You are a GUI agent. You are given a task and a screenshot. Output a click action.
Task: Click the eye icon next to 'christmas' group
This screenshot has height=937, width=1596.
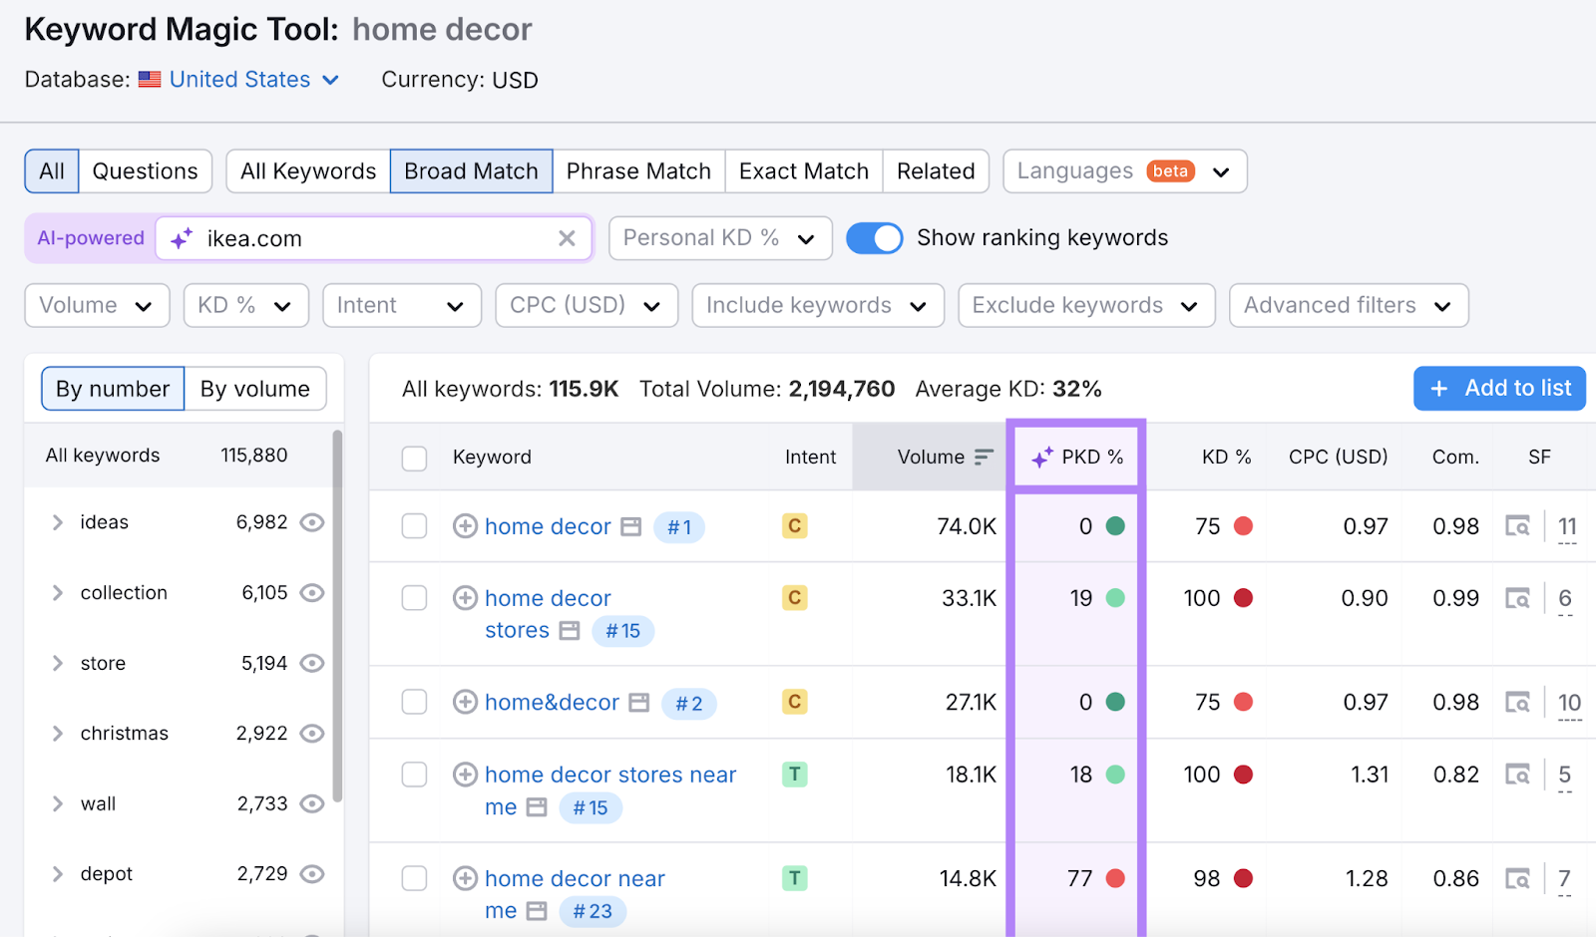point(312,733)
